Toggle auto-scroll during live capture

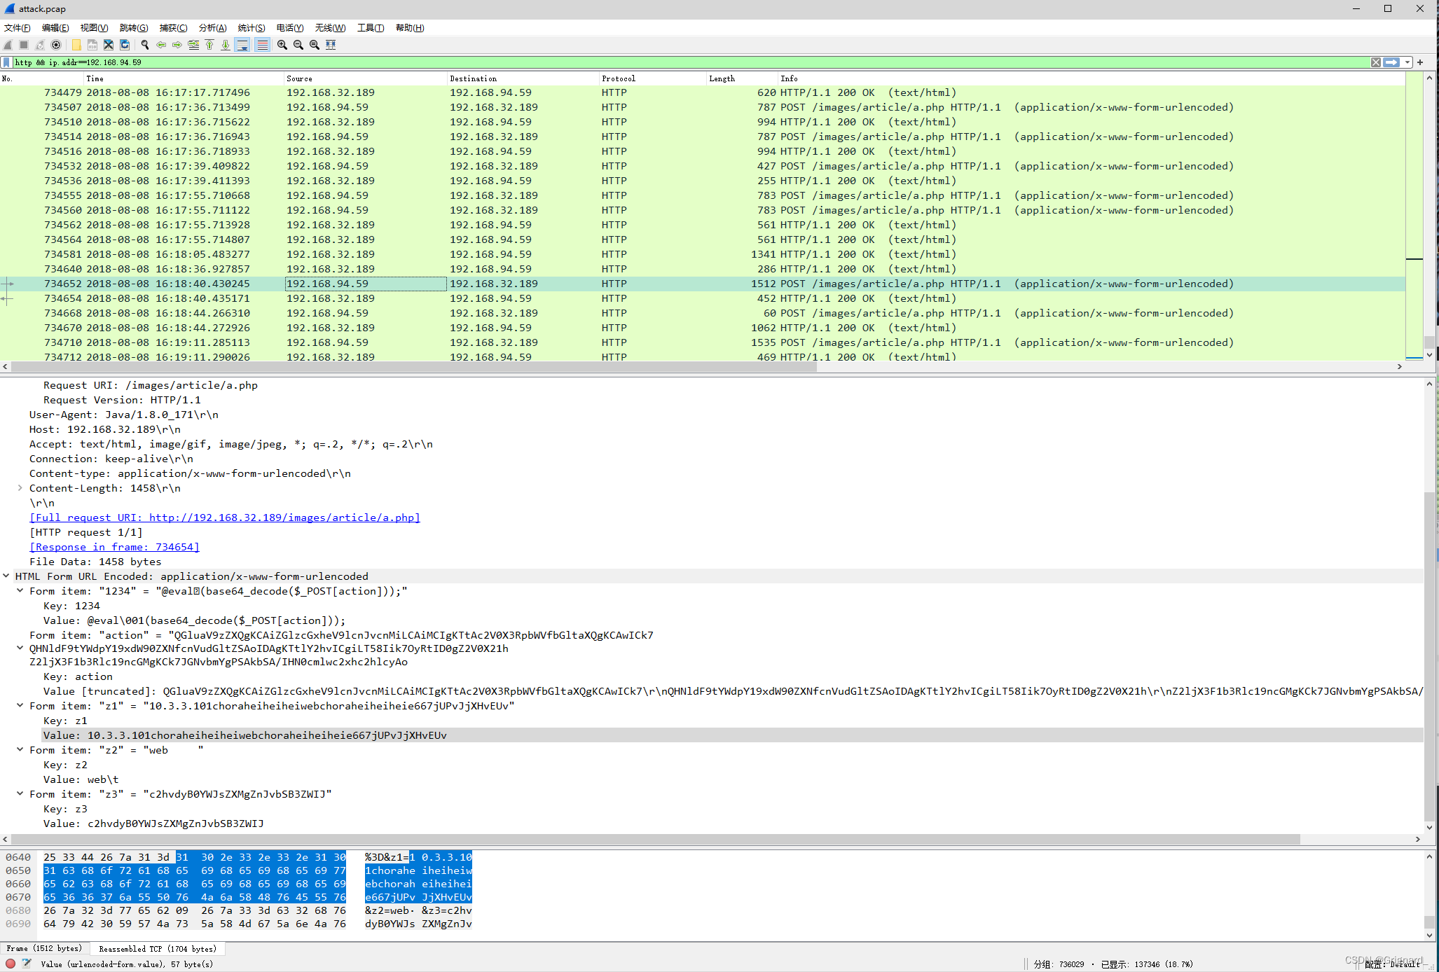tap(242, 45)
